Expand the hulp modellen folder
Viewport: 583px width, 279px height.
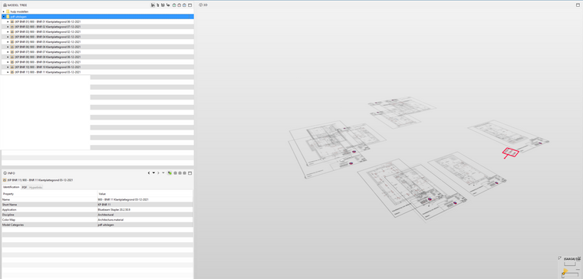[3, 11]
